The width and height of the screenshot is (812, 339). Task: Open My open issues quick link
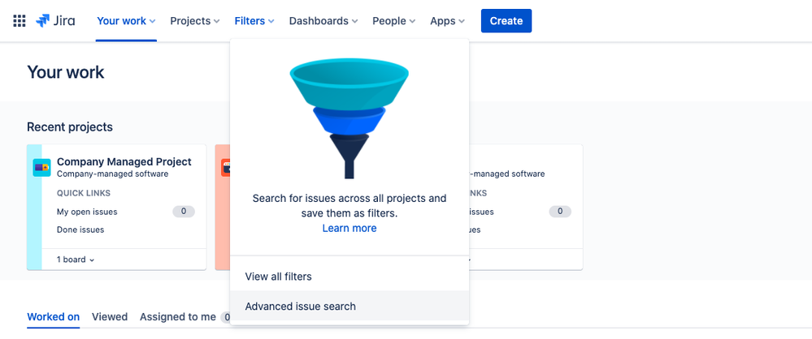(x=87, y=212)
